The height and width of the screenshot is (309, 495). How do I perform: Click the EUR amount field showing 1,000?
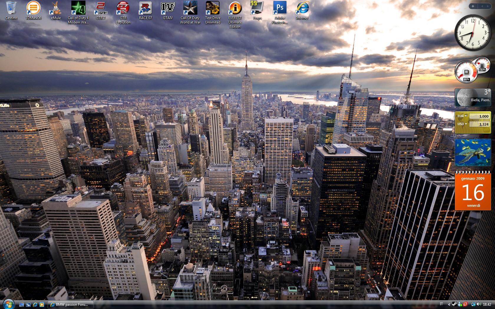click(x=479, y=116)
